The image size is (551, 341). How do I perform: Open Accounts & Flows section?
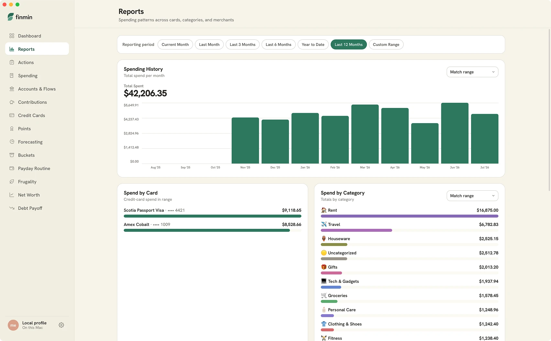(37, 89)
